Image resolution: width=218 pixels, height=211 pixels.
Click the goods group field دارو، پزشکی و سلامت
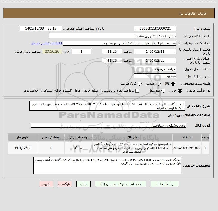108,125
